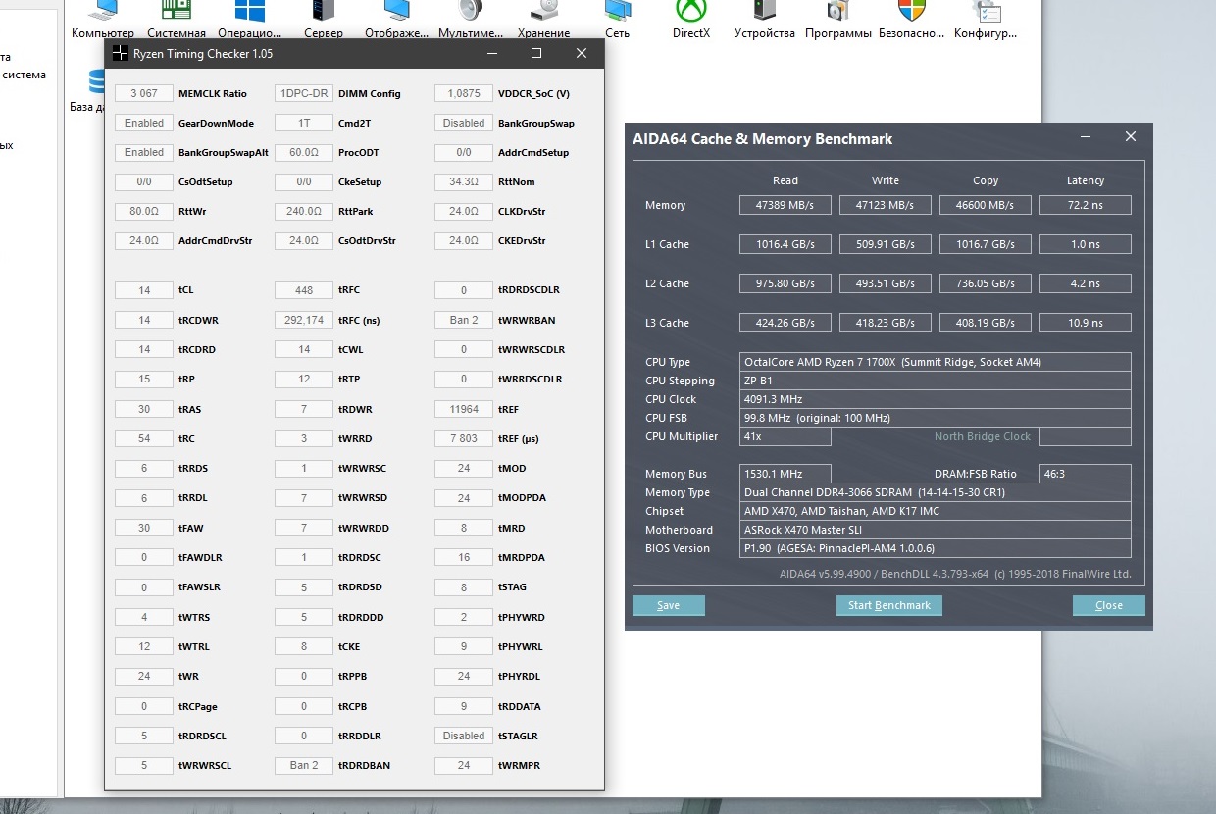Click the CPU Type field with Ryzen 7 1700X
This screenshot has height=814, width=1216.
coord(936,362)
